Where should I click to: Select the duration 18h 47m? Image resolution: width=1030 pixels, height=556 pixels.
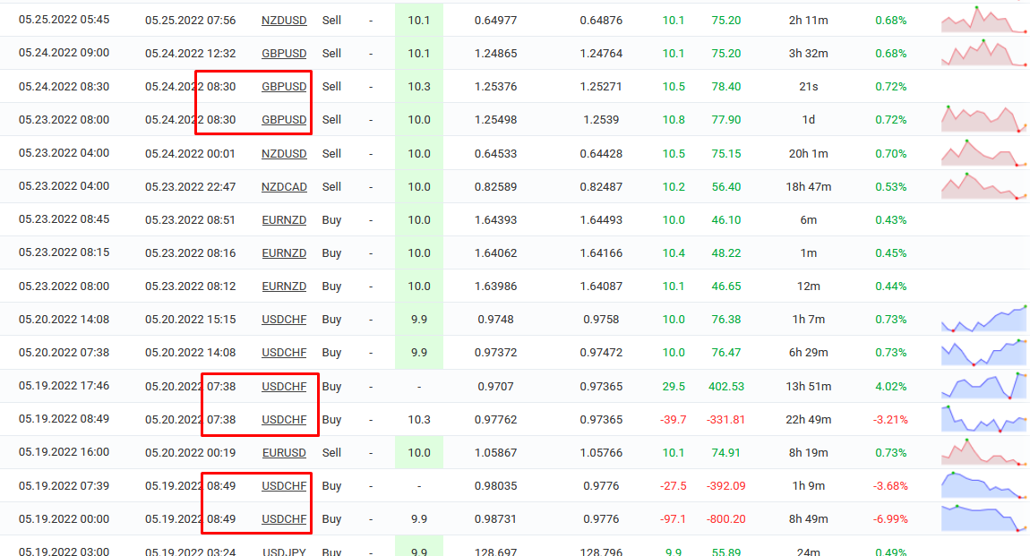click(x=809, y=186)
